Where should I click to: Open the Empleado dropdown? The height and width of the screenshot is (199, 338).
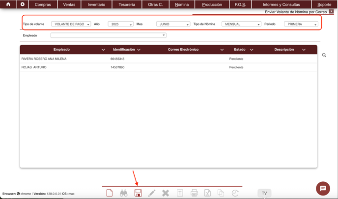tap(108, 35)
